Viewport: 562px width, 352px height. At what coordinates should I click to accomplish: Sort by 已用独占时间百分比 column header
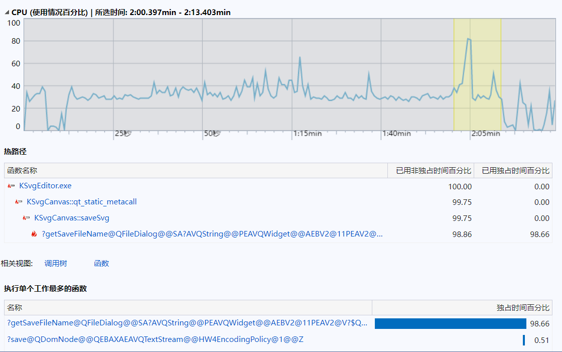(513, 170)
